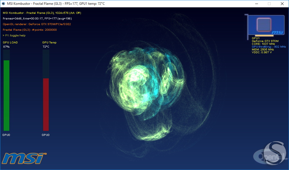Click the line reading "1024x576 (AA: Off)"
The height and width of the screenshot is (170, 289).
coord(42,13)
